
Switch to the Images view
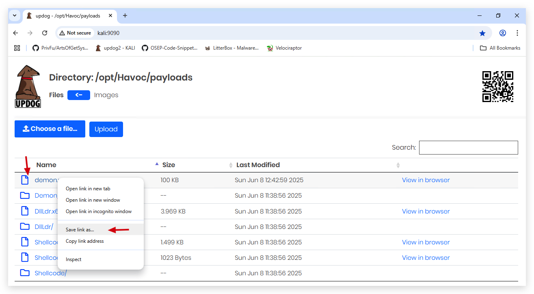point(106,95)
